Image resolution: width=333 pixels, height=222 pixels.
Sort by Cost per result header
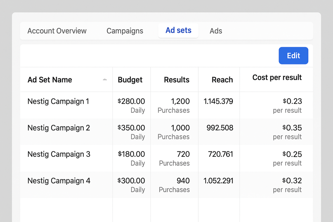coord(277,77)
